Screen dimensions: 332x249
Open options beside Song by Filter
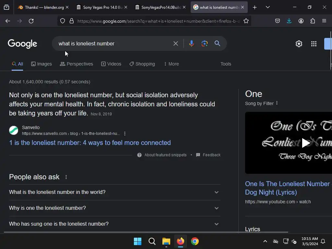coord(277,103)
